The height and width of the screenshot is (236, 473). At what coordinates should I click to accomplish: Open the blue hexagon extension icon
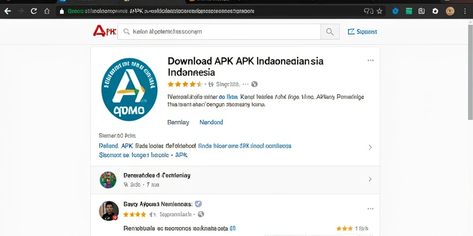(395, 11)
